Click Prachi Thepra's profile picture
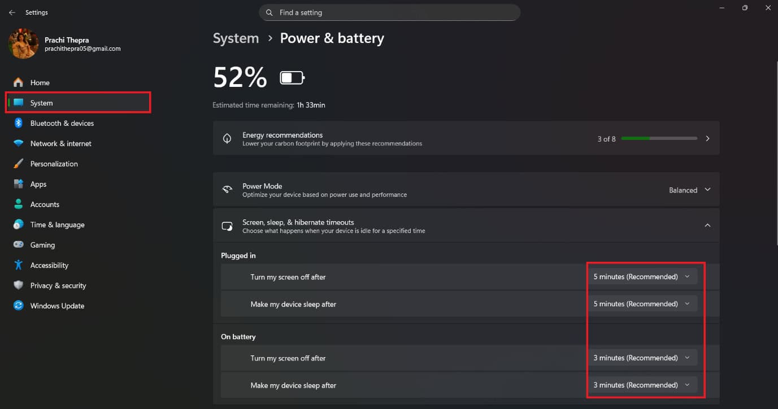The image size is (778, 409). (23, 43)
